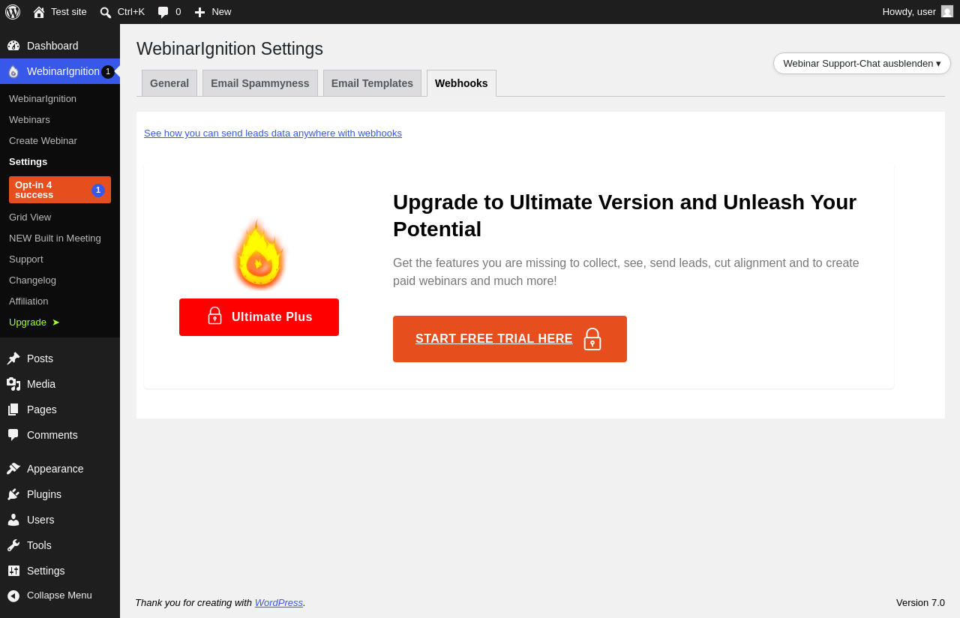Click the Upgrade to Ultimate Version heading
The height and width of the screenshot is (618, 960).
pyautogui.click(x=625, y=216)
